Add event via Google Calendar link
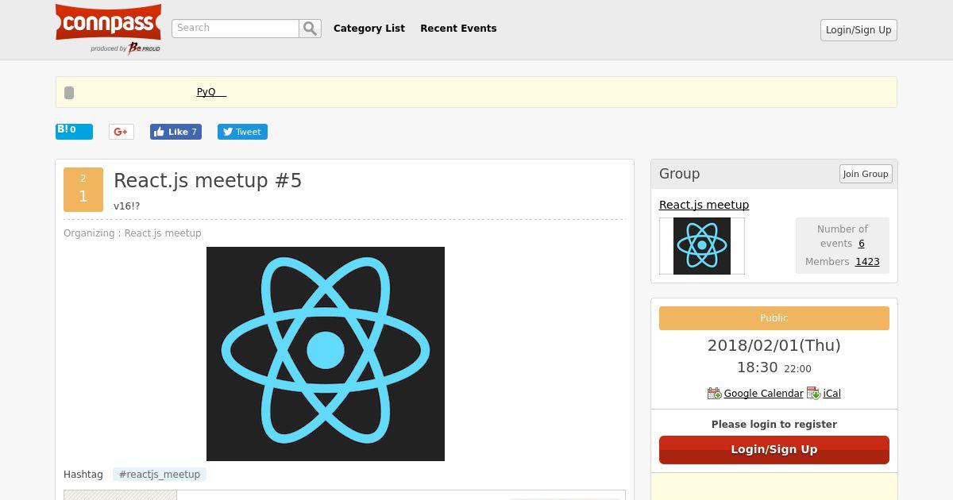Screen dimensions: 953x500 pyautogui.click(x=763, y=394)
